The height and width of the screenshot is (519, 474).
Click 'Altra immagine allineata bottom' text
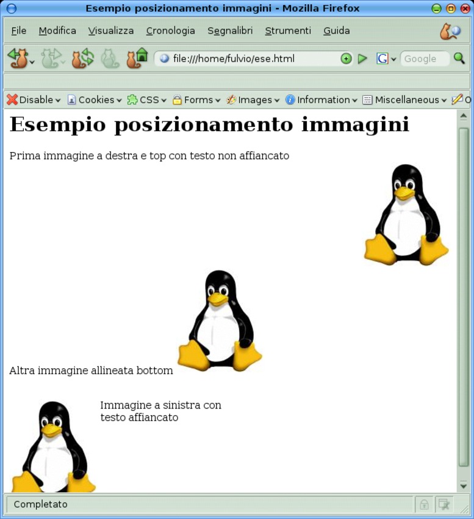coord(91,371)
